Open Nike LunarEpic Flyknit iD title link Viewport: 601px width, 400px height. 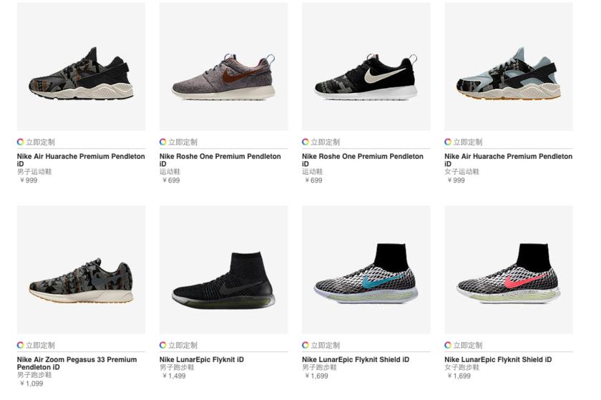[201, 359]
